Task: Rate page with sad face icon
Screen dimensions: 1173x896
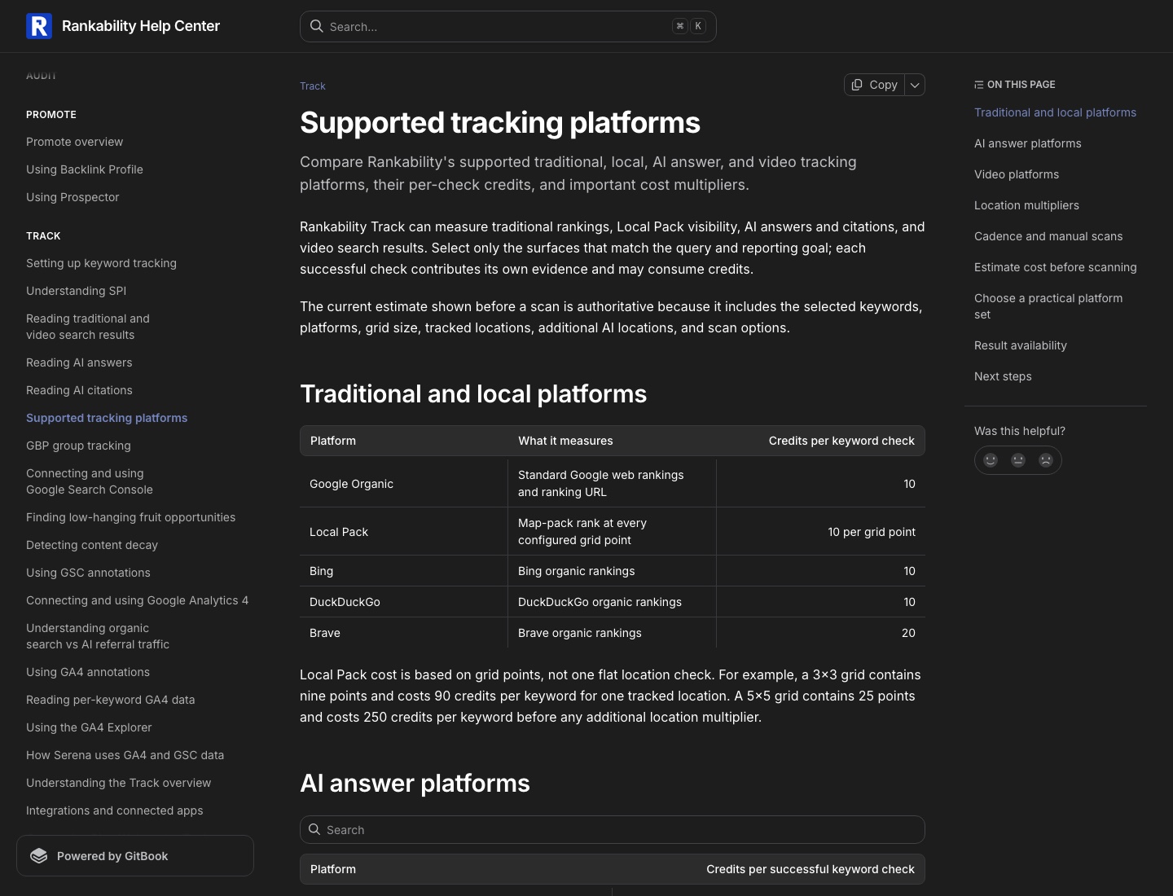Action: [x=1046, y=460]
